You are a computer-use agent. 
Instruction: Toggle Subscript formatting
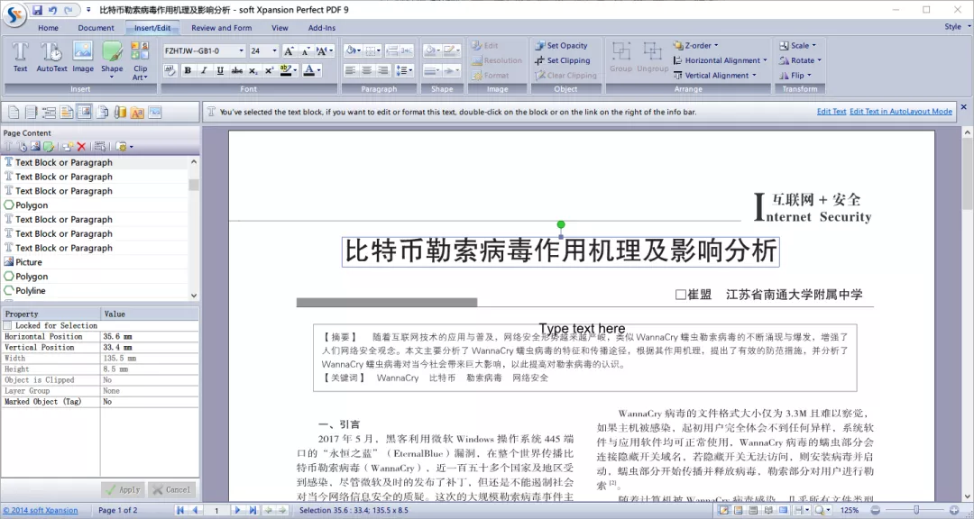253,71
